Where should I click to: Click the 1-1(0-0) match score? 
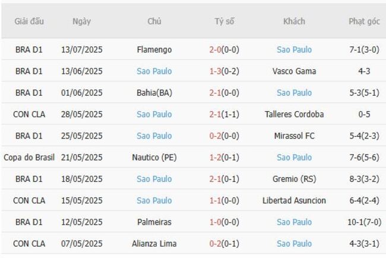224,201
